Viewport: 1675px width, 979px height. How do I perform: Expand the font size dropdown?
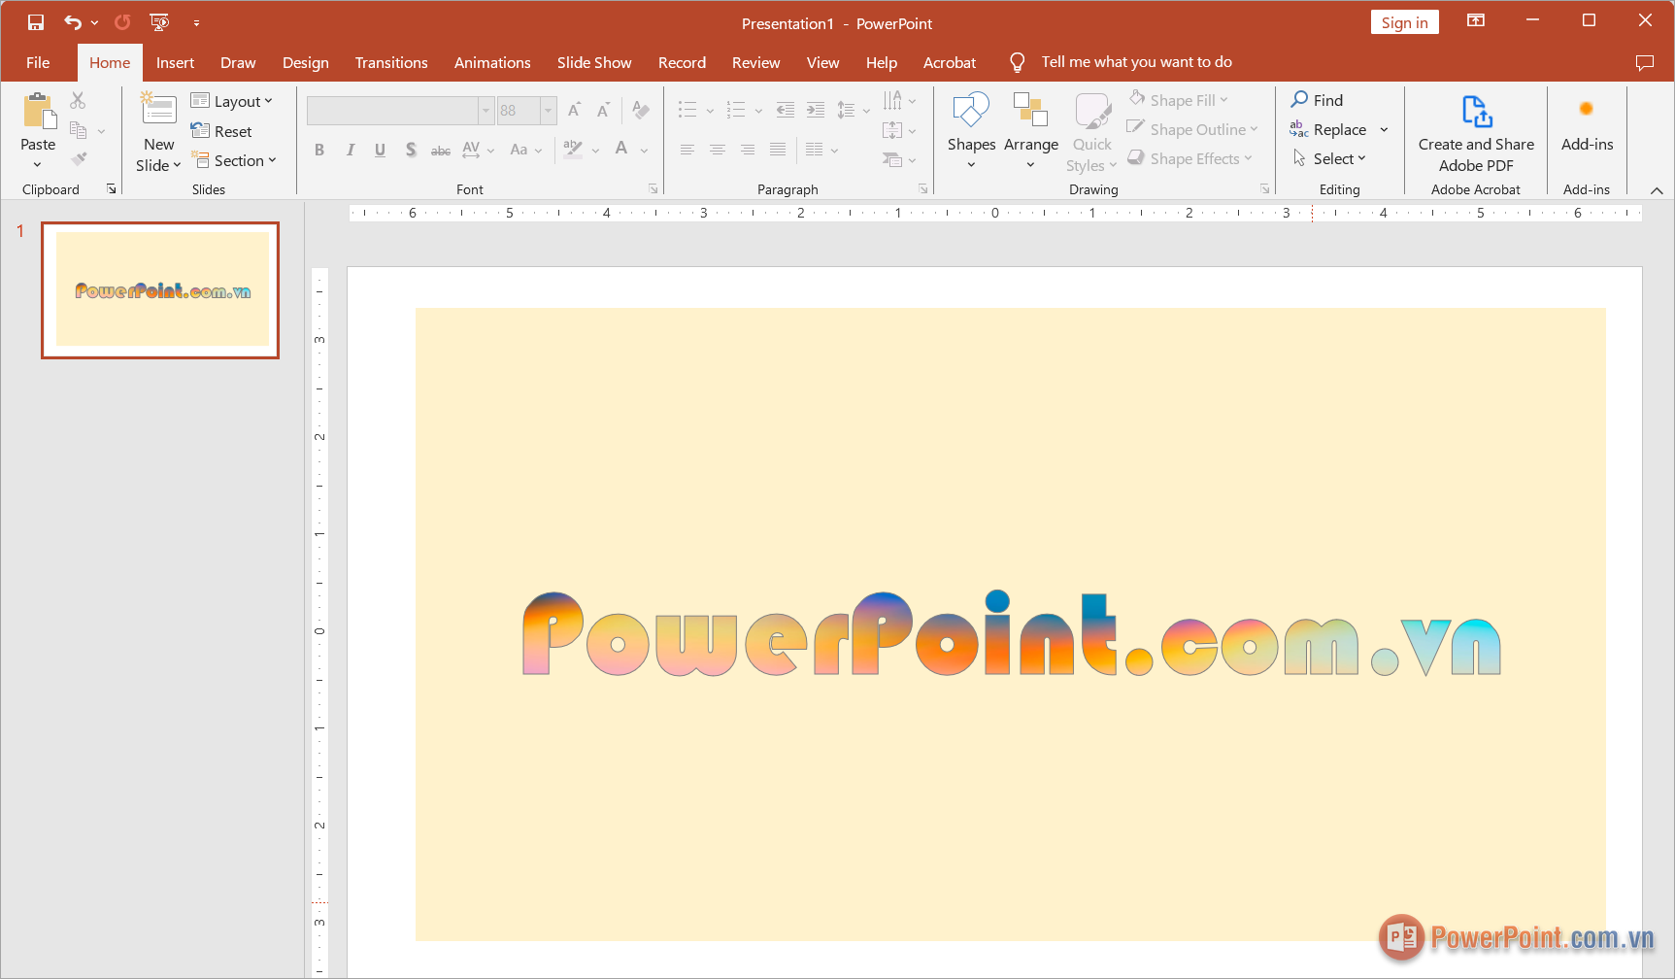point(547,110)
